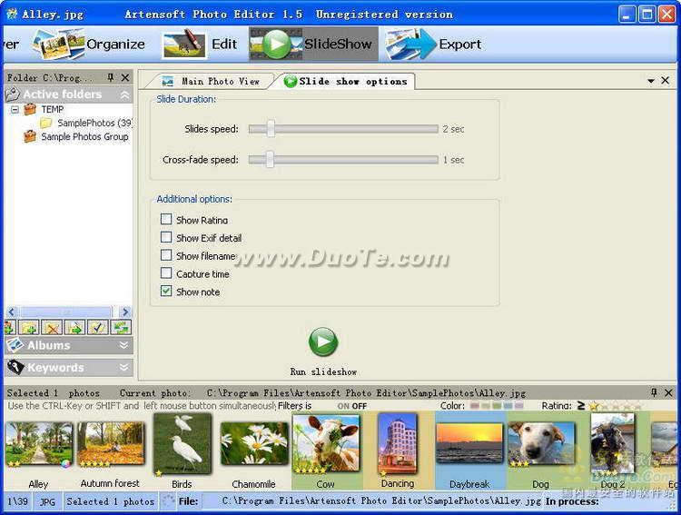Image resolution: width=681 pixels, height=515 pixels.
Task: Uncheck the Show note checkbox
Action: [x=166, y=291]
